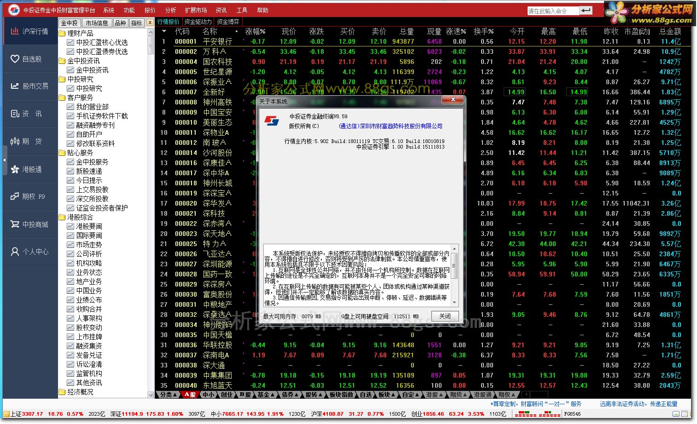
Task: Select the 东旭蓝天 stock row
Action: click(424, 385)
